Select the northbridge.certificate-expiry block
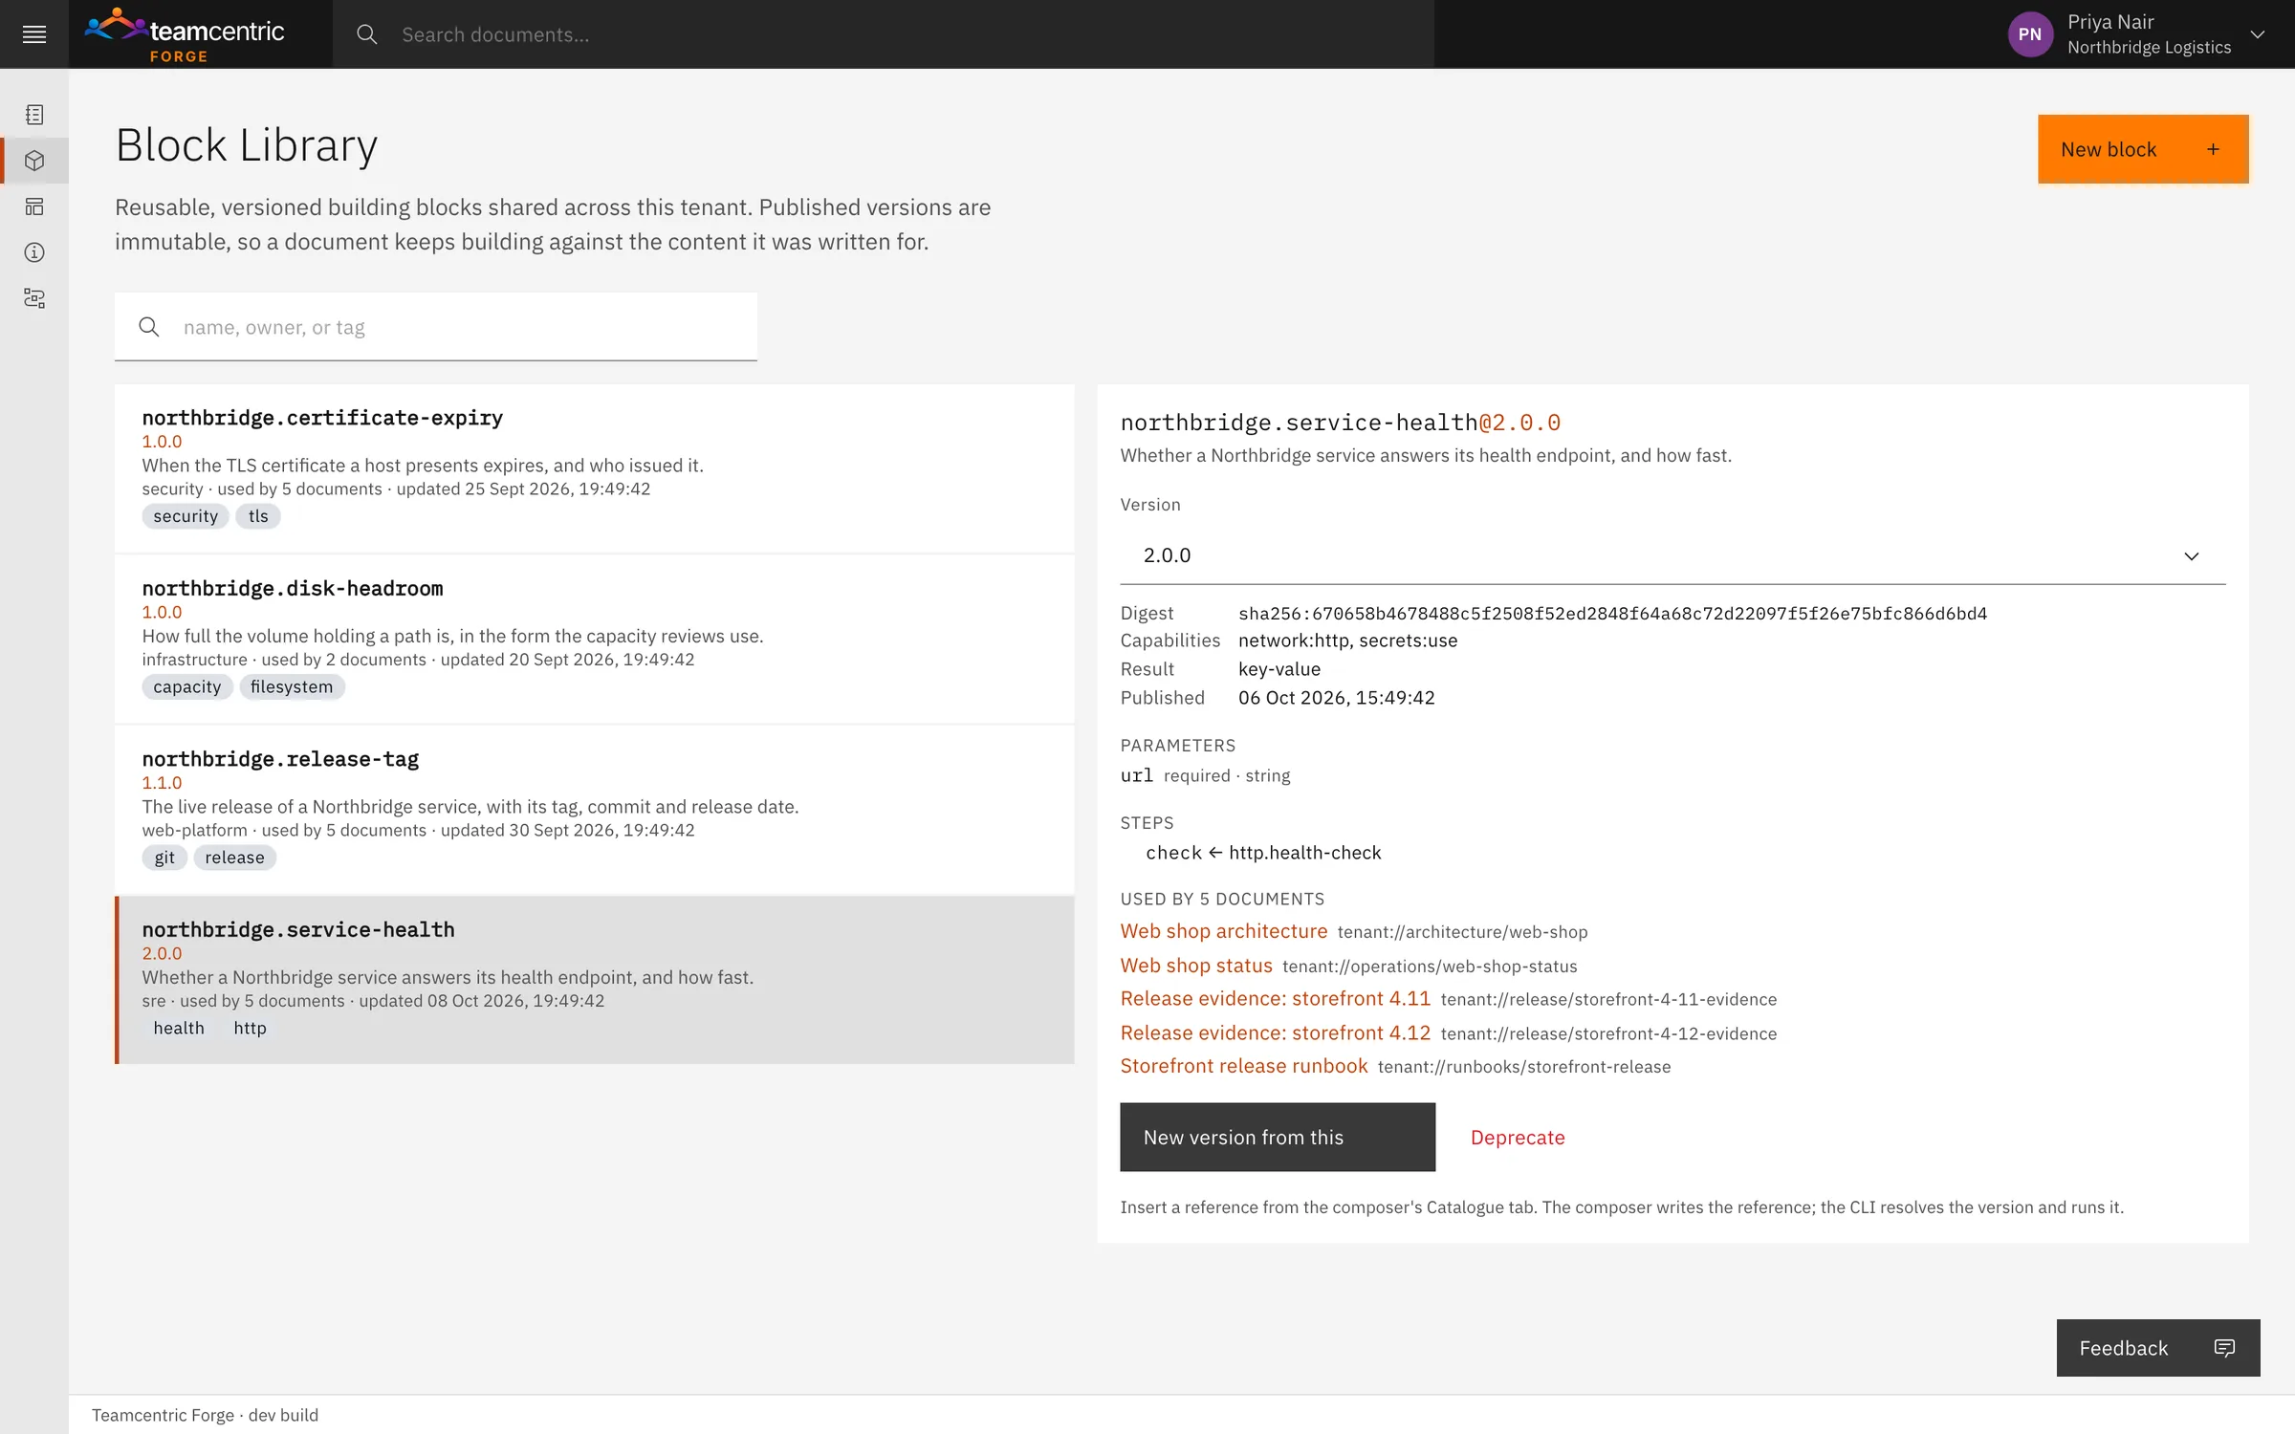 click(x=594, y=468)
